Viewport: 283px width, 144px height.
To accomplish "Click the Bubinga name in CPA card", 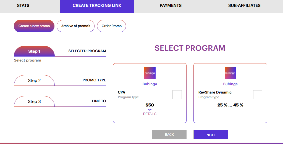I will [150, 84].
